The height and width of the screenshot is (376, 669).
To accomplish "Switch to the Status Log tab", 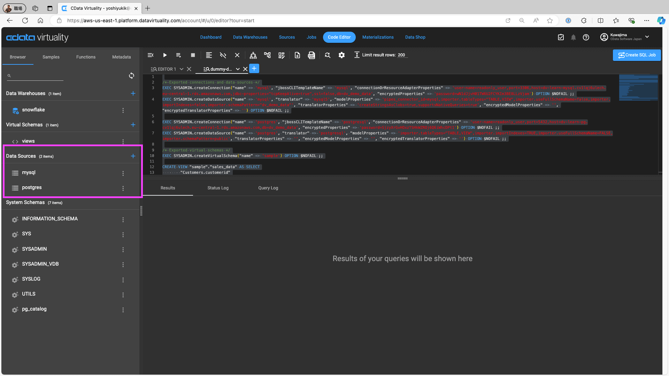I will click(x=218, y=188).
